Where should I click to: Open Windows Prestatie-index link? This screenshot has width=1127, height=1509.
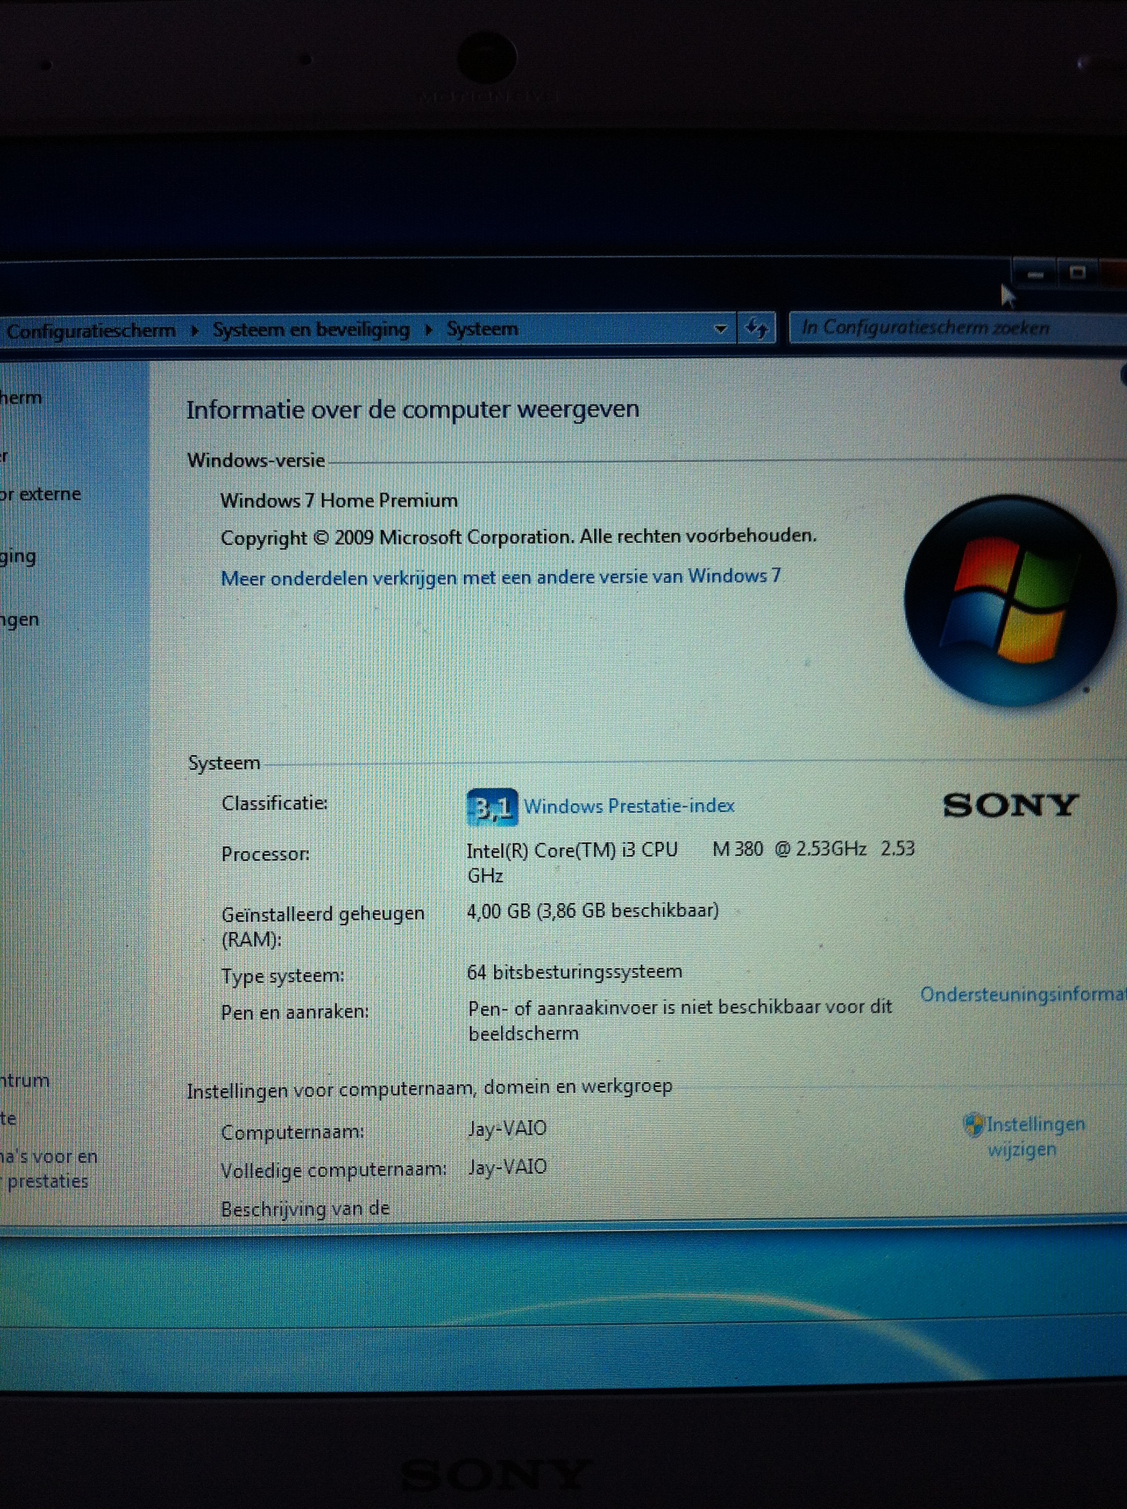click(x=629, y=806)
